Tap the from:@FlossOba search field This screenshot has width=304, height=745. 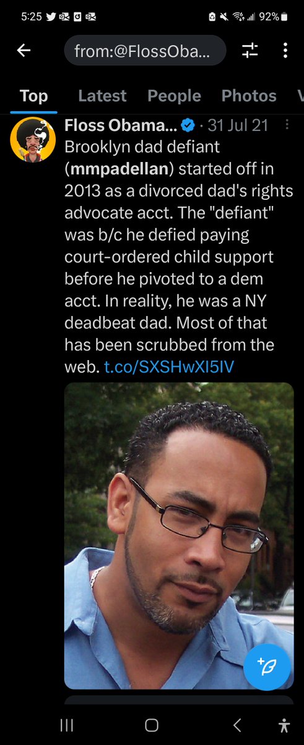tap(145, 51)
